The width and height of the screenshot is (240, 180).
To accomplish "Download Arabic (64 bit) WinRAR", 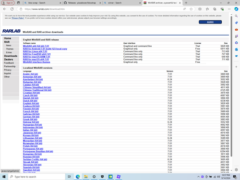I will [30, 74].
